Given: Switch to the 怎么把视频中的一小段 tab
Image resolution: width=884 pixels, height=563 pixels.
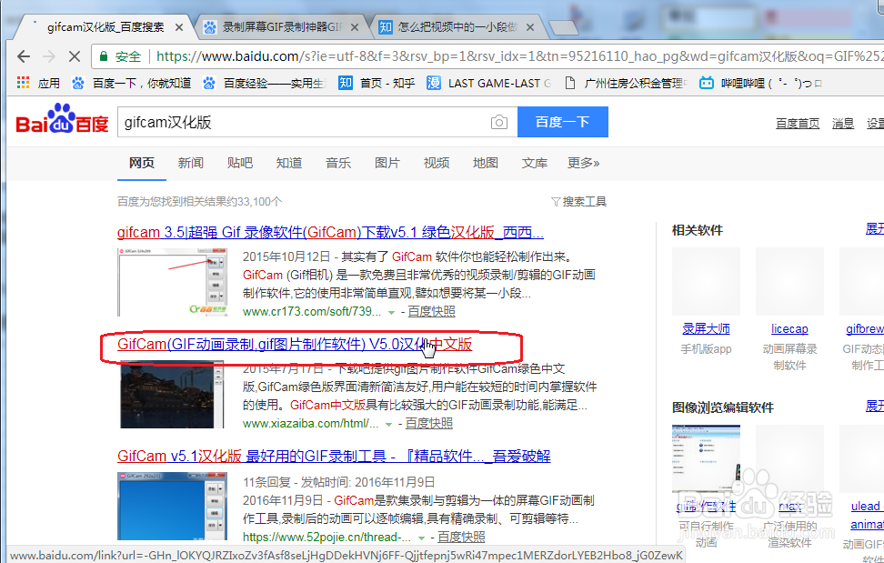Looking at the screenshot, I should [x=457, y=27].
